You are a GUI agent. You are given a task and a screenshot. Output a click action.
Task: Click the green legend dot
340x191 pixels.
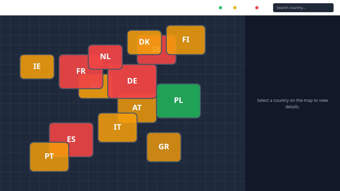click(220, 8)
